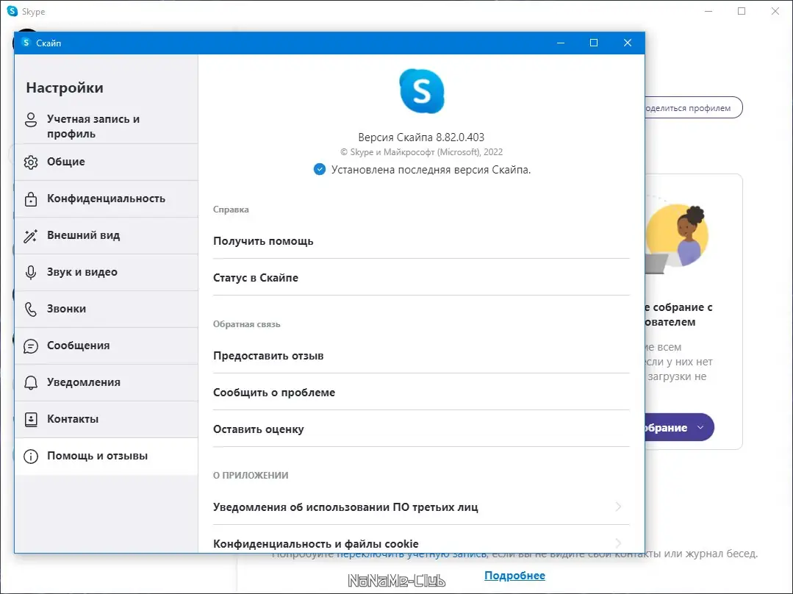Image resolution: width=793 pixels, height=594 pixels.
Task: Click the person icon beside Учетная запись и профиль
Action: 31,120
